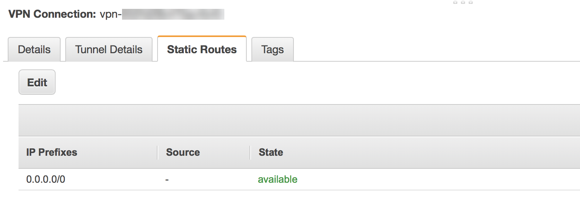Image resolution: width=580 pixels, height=202 pixels.
Task: Click the gray bar above column headers
Action: pyautogui.click(x=297, y=120)
